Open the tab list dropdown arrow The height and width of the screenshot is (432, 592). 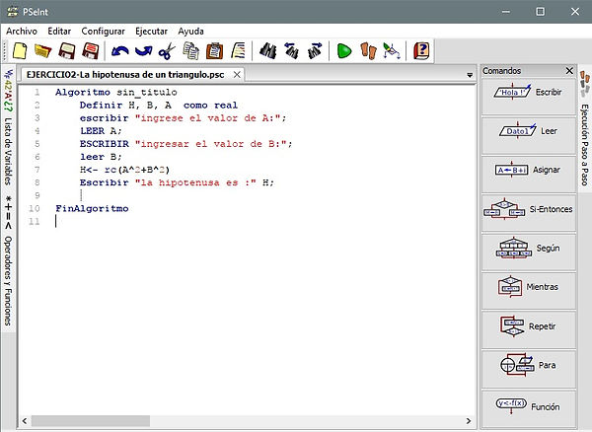[470, 75]
